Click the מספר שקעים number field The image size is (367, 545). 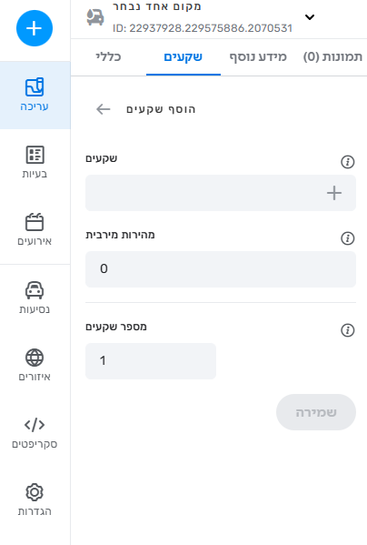click(x=151, y=361)
